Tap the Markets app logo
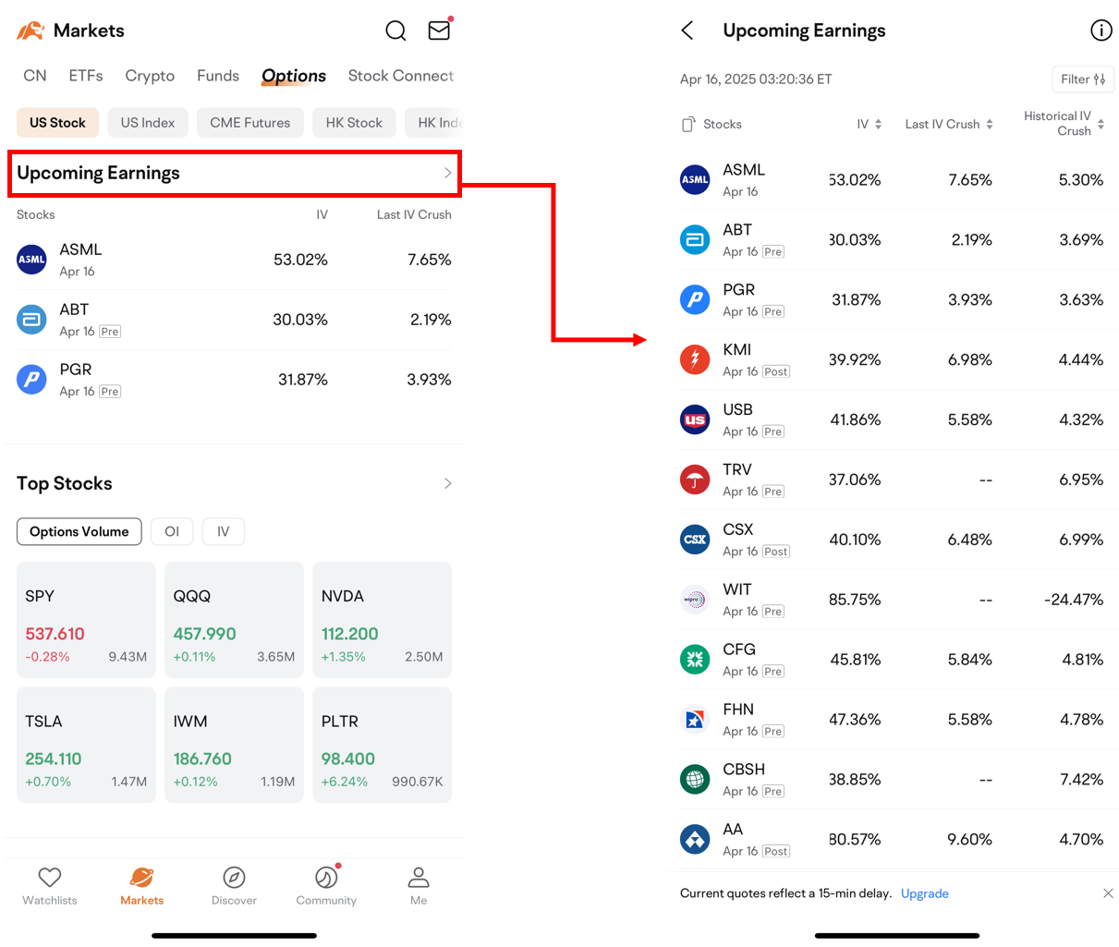The height and width of the screenshot is (947, 1119). (x=30, y=30)
